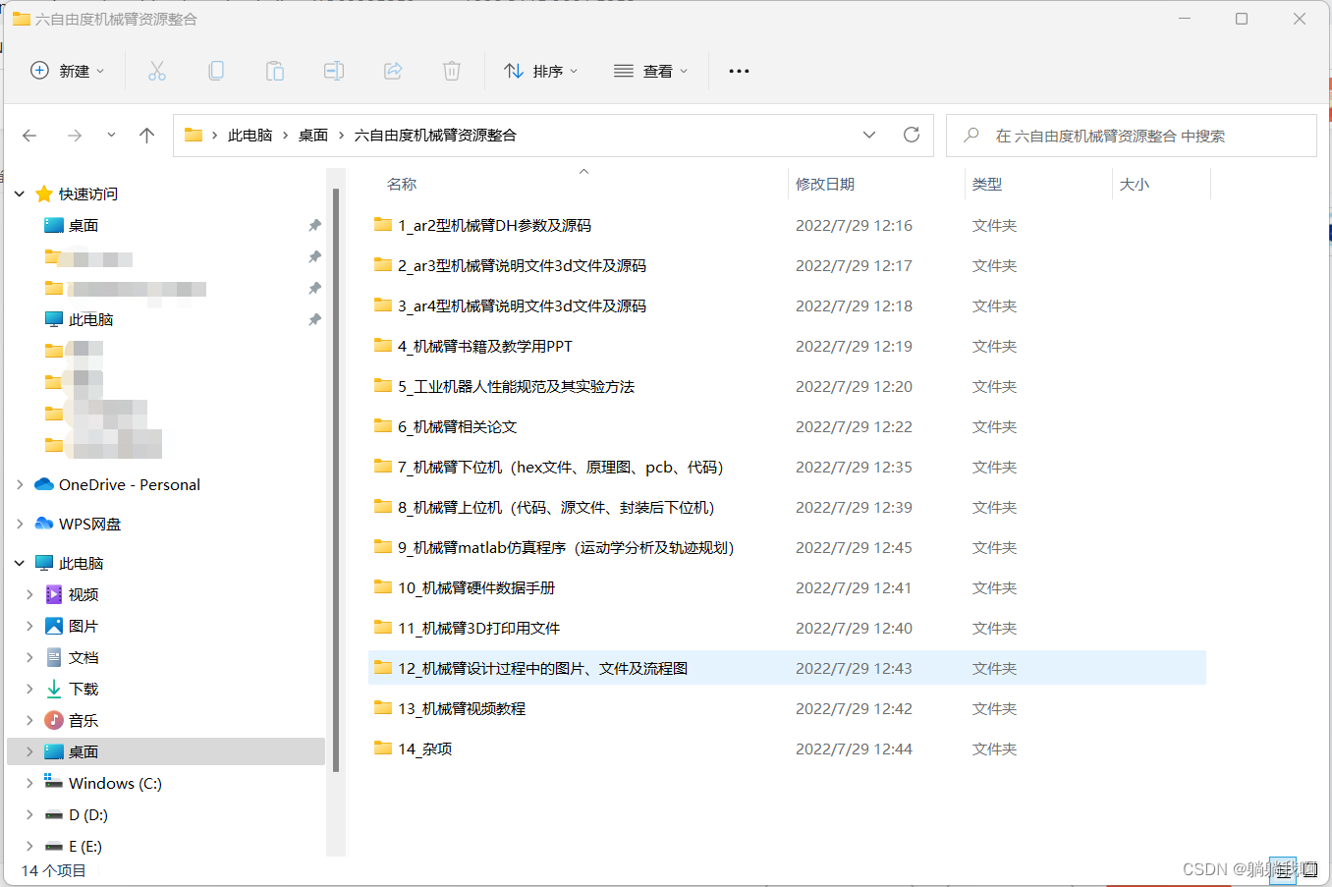The height and width of the screenshot is (887, 1332).
Task: Click folder icon of 14_杂项
Action: coord(383,748)
